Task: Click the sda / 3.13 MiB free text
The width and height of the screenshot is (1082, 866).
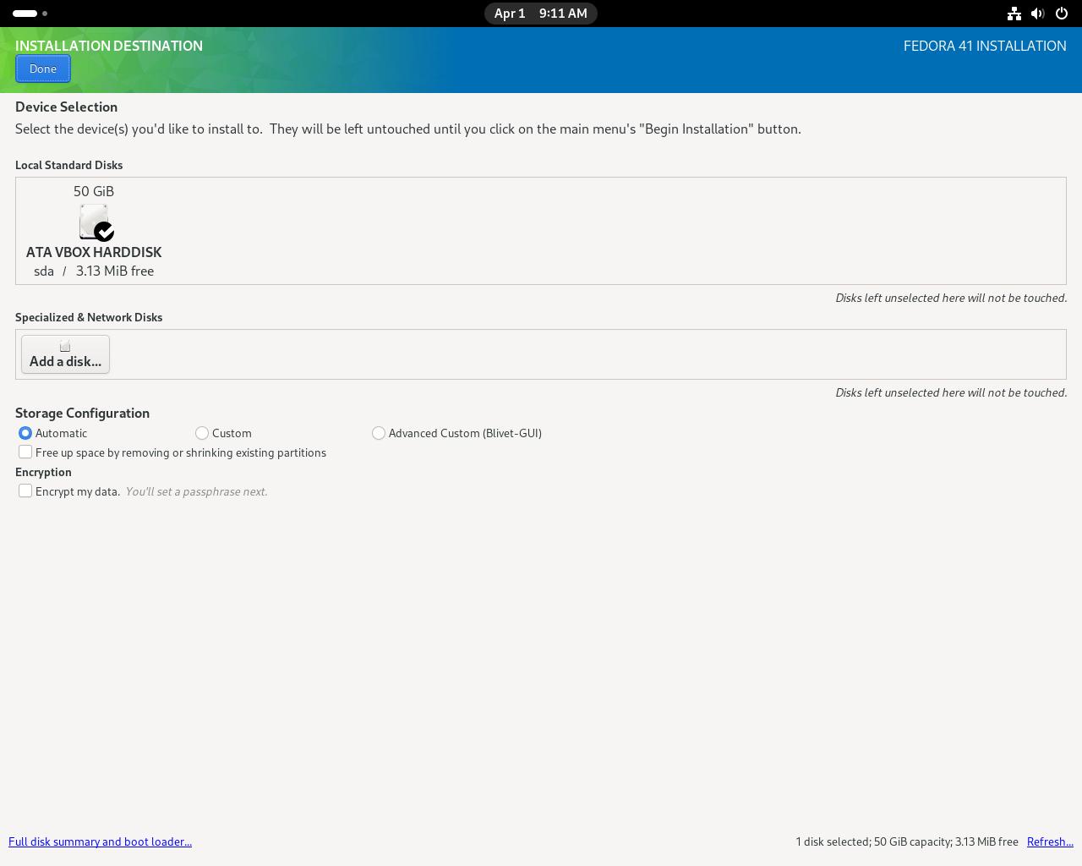Action: coord(94,271)
